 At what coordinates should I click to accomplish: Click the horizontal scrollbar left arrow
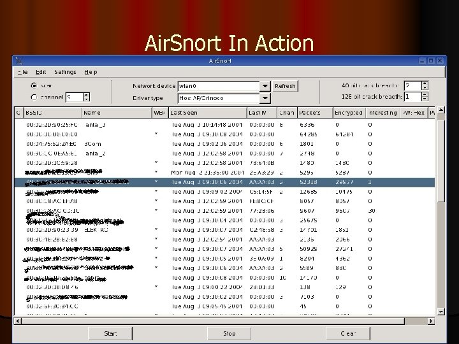click(x=18, y=321)
